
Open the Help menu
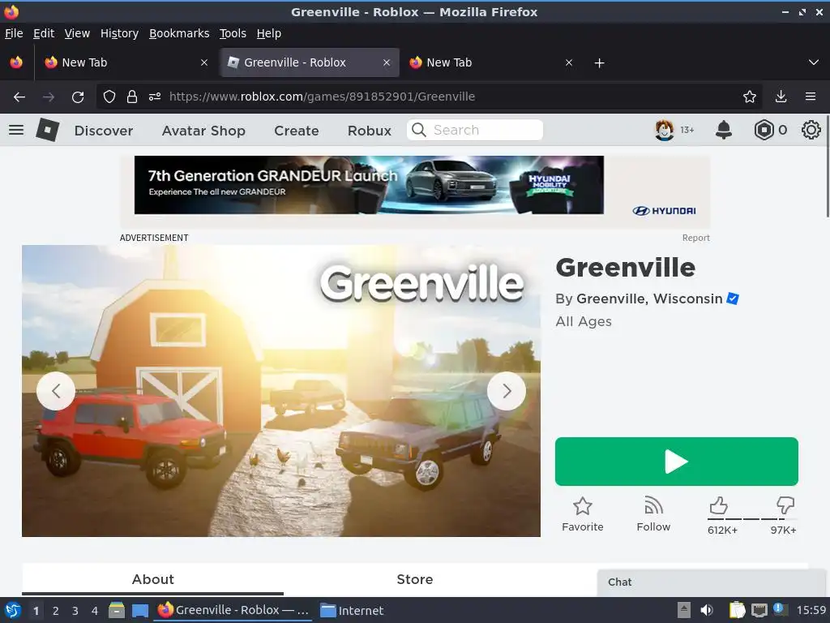tap(268, 33)
